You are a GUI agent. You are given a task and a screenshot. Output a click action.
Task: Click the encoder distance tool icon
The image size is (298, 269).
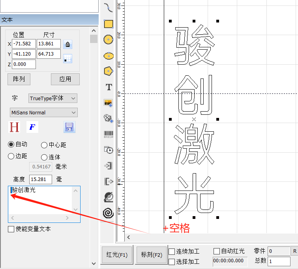109,197
